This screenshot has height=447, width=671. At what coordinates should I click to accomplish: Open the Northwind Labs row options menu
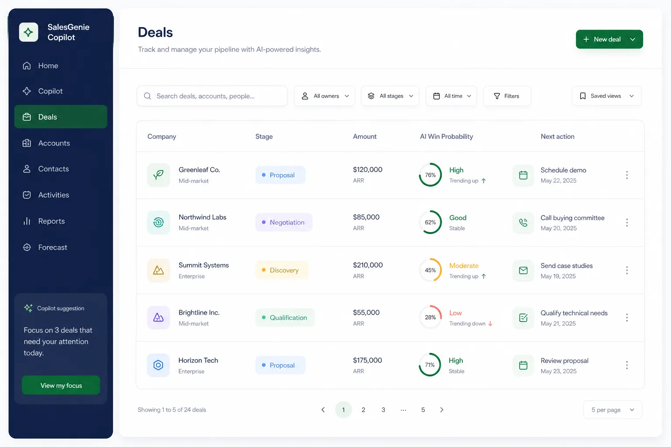pyautogui.click(x=627, y=223)
